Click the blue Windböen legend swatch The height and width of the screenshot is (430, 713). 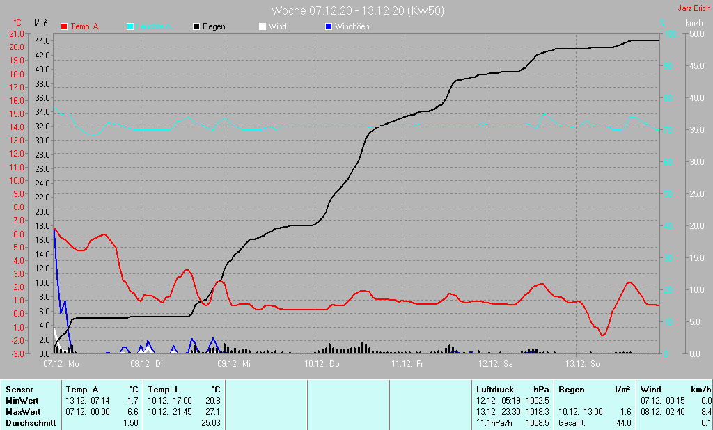(329, 26)
